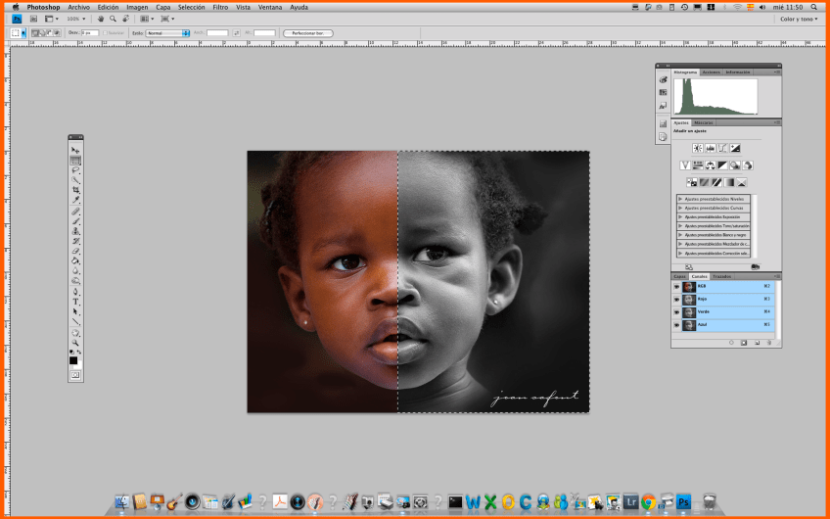Select the Eyedropper tool

pos(75,200)
